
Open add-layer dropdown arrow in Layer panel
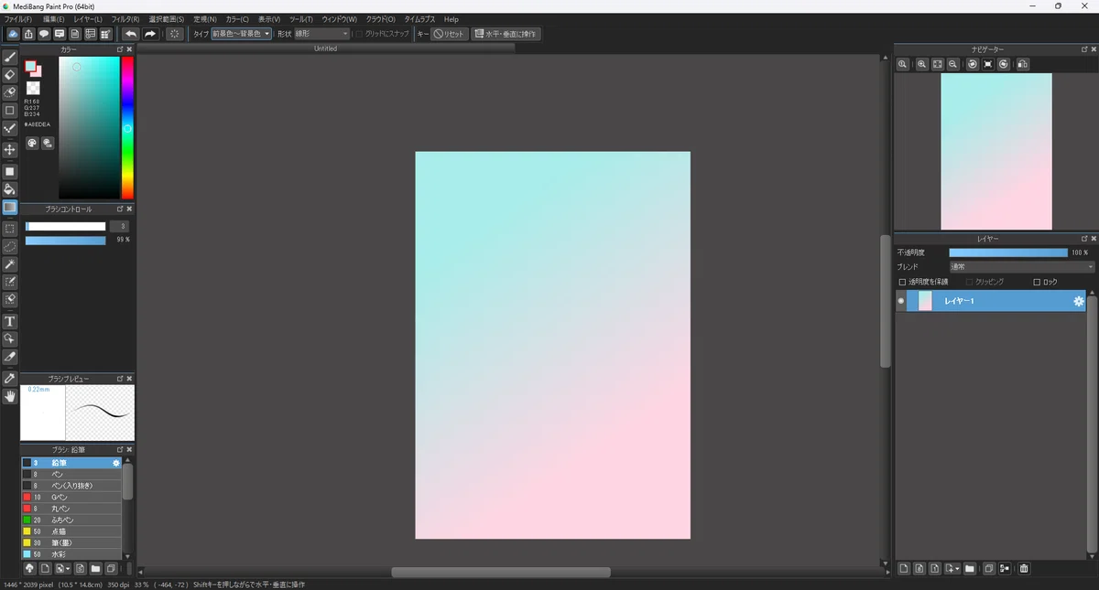pos(957,569)
